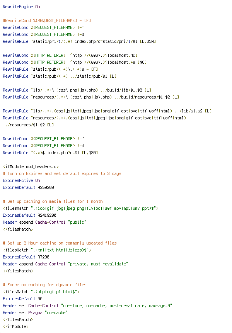Click the RewriteEngine On line

[21, 7]
